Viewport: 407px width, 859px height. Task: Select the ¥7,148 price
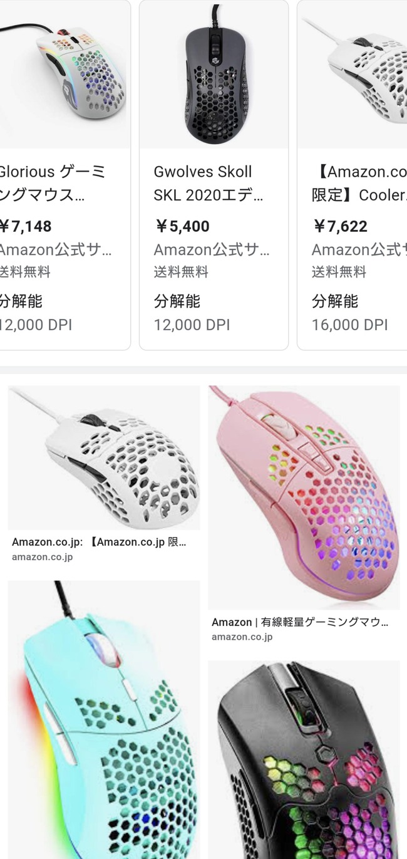pyautogui.click(x=26, y=226)
